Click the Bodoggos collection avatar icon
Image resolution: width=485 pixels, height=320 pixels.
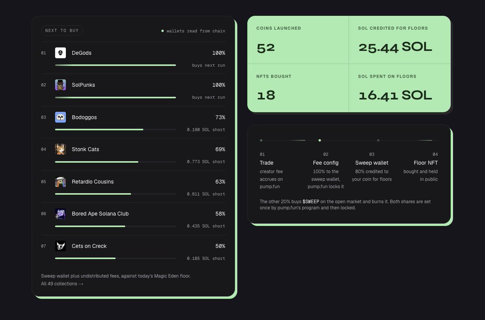[60, 117]
